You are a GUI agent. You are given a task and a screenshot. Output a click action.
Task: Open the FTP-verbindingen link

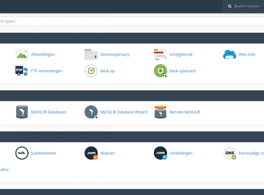[x=47, y=71]
